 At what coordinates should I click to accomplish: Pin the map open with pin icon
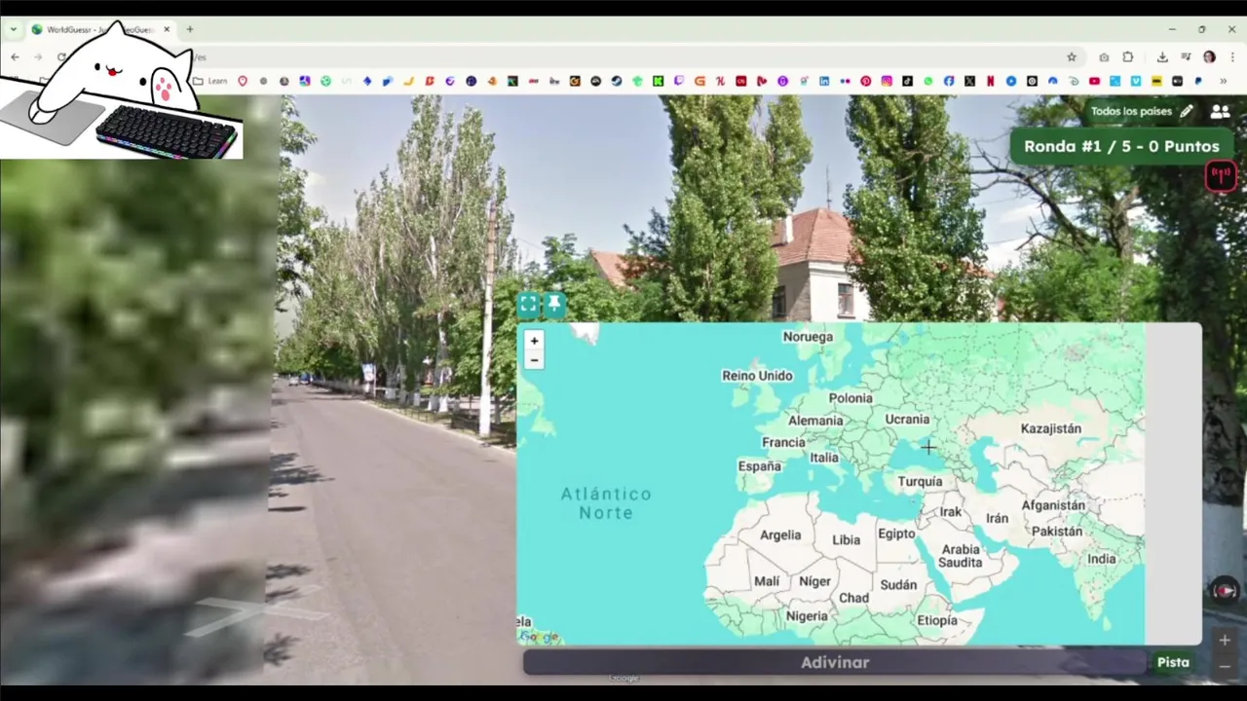(554, 305)
